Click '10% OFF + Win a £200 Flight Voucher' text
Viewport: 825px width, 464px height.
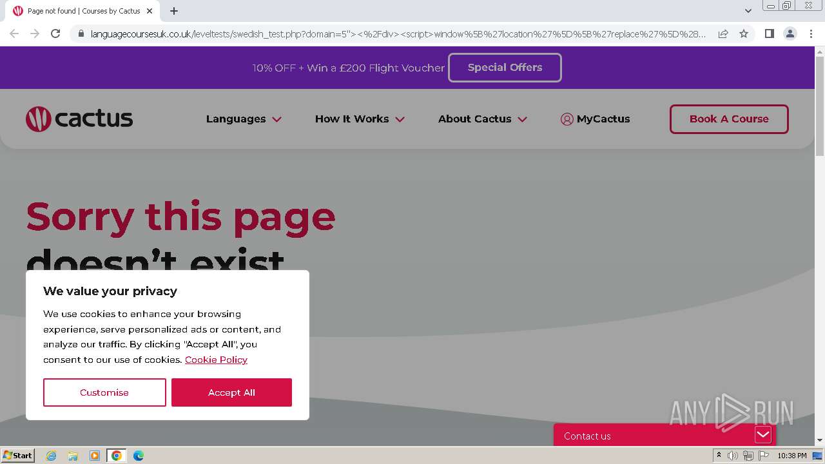pyautogui.click(x=348, y=68)
